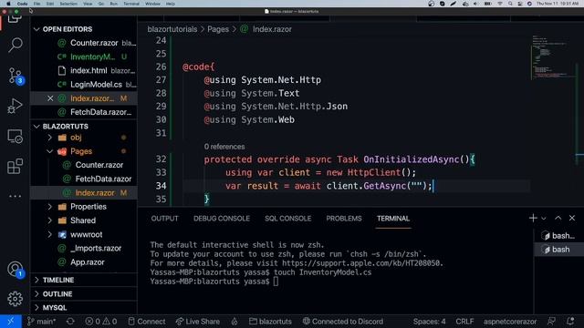The width and height of the screenshot is (584, 328).
Task: Switch to PROBLEMS tab
Action: pyautogui.click(x=344, y=219)
